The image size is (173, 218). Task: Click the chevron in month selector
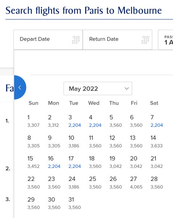point(127,89)
